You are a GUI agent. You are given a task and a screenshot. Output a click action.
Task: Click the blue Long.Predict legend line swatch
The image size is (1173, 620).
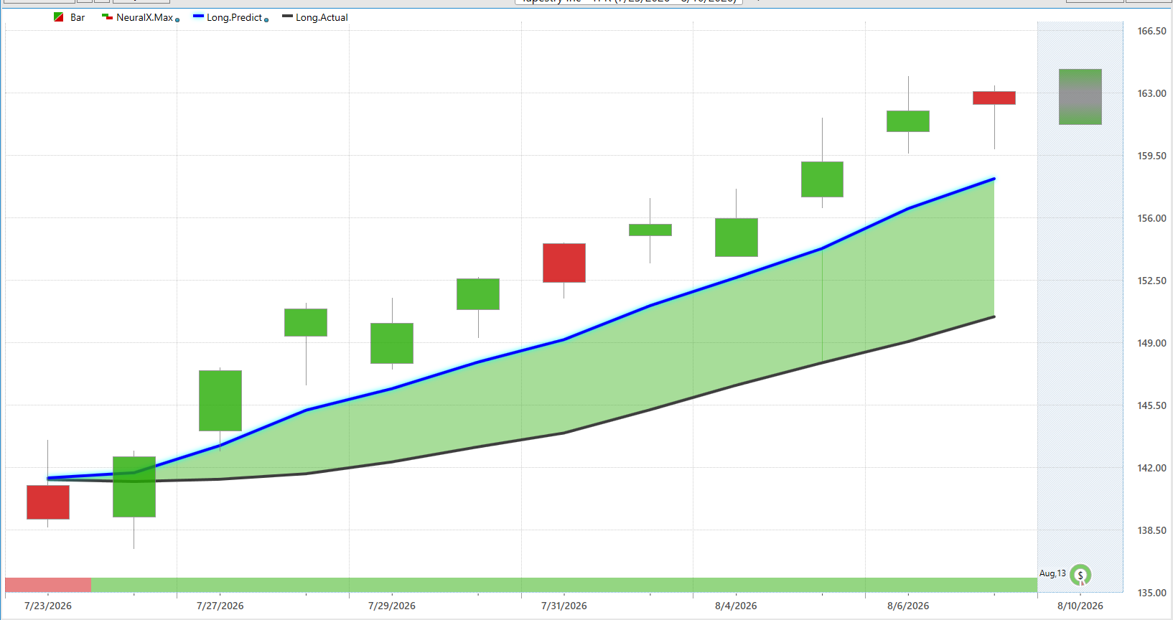pyautogui.click(x=199, y=17)
